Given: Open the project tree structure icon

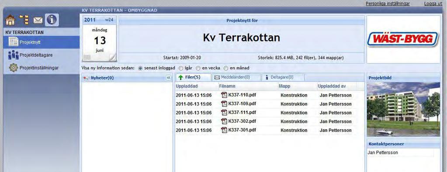Looking at the screenshot, I should tap(24, 20).
